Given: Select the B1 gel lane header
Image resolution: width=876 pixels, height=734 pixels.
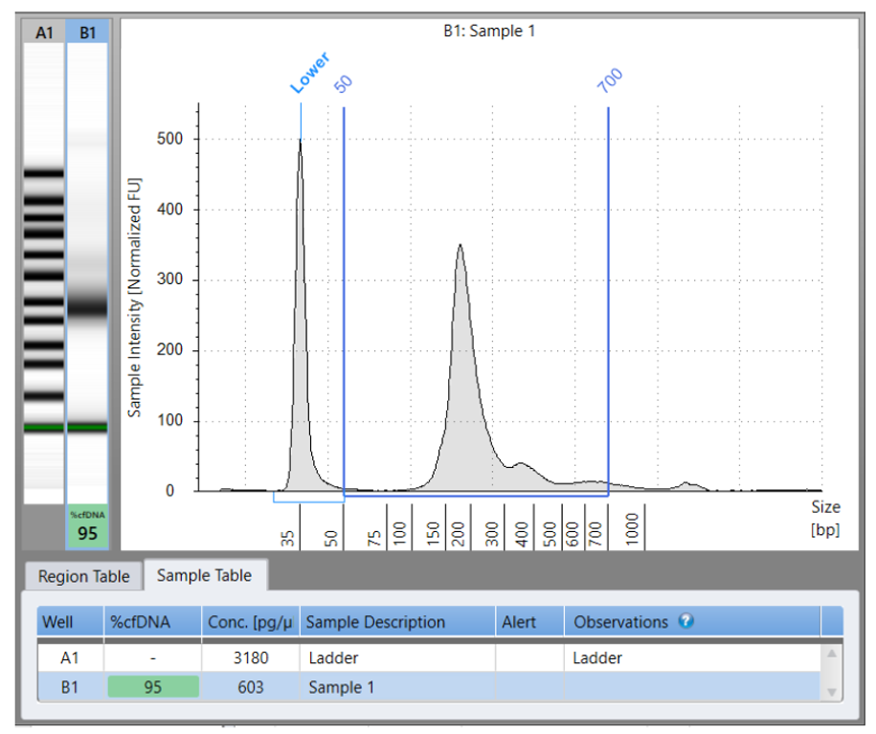Looking at the screenshot, I should [87, 33].
